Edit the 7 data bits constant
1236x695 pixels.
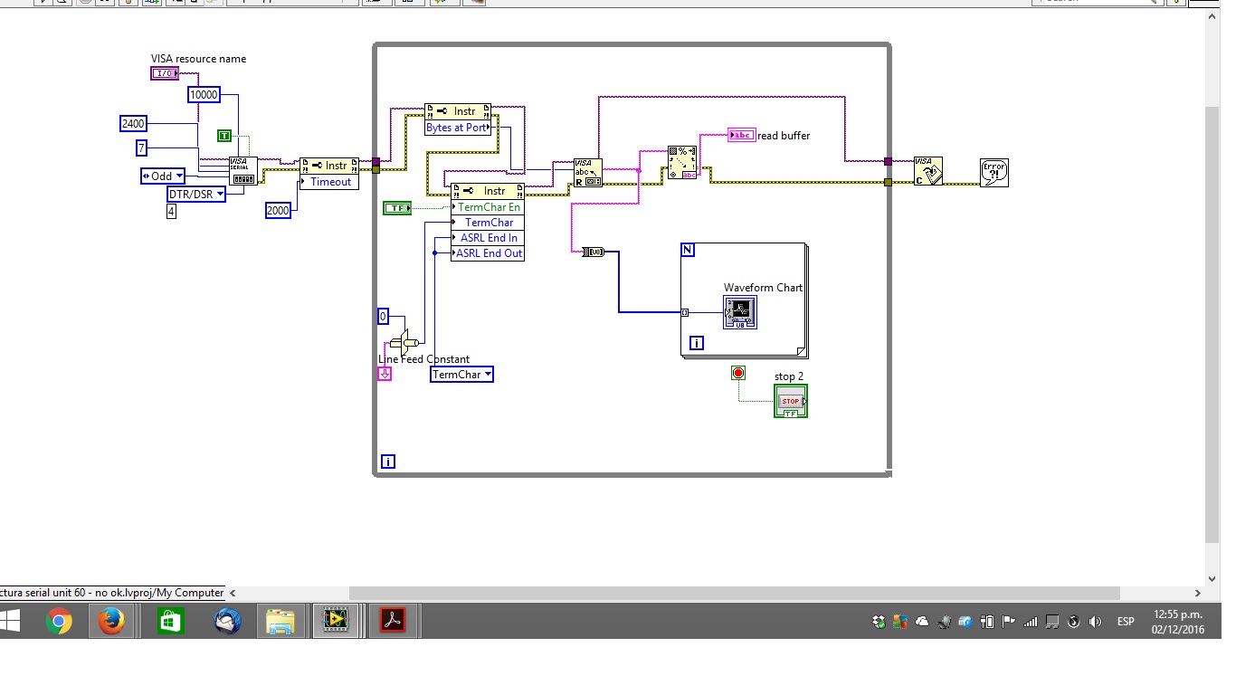[x=142, y=148]
